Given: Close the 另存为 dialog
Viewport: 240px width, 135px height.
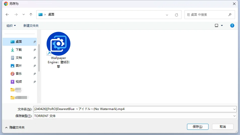Looking at the screenshot, I should point(234,4).
